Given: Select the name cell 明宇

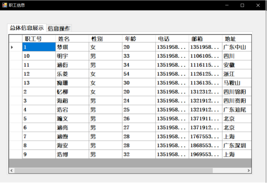Looking at the screenshot, I should pos(72,56).
